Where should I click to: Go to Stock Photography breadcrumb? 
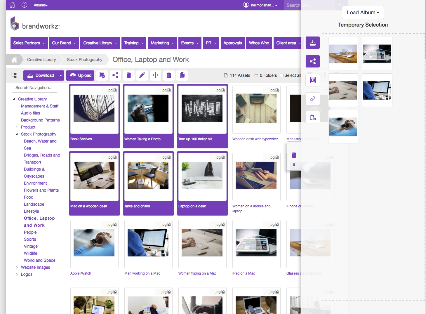tap(84, 60)
